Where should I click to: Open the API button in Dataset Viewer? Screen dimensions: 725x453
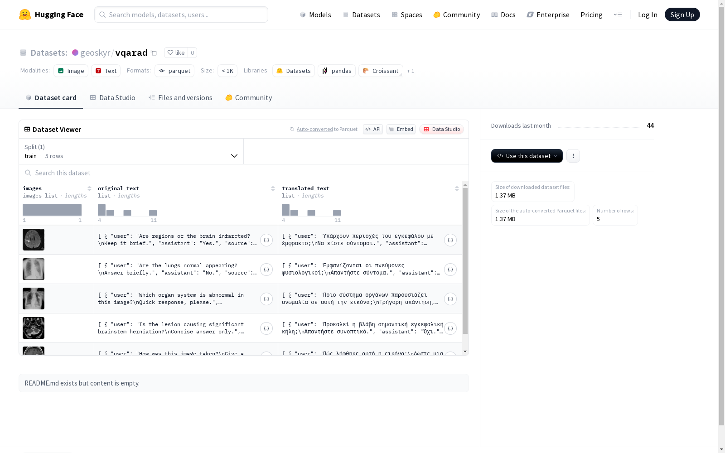coord(373,129)
